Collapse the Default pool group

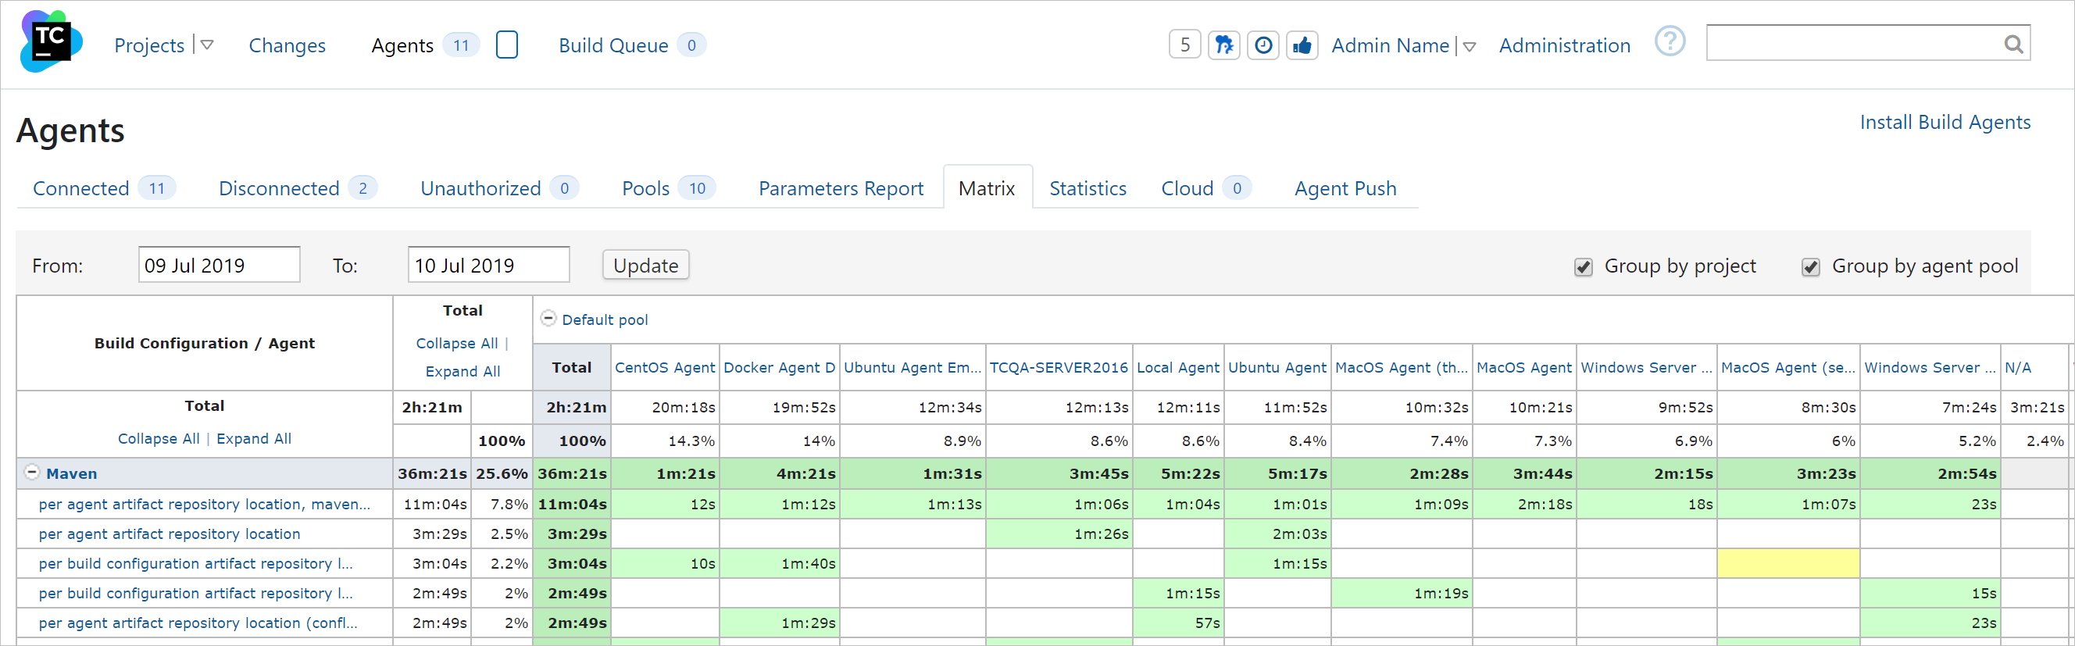tap(548, 319)
